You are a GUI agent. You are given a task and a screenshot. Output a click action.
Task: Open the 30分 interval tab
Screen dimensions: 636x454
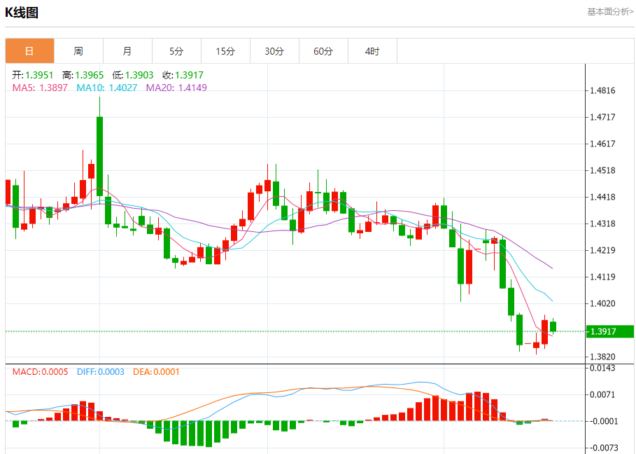274,51
